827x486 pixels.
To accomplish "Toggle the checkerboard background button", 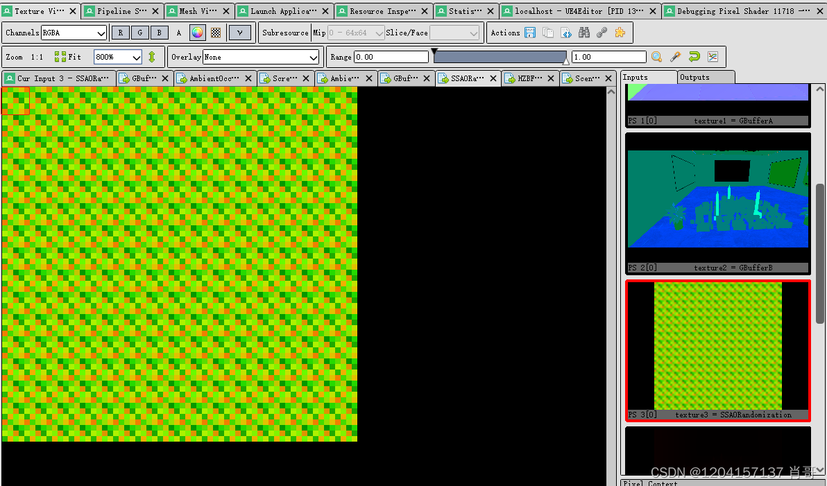I will click(x=216, y=33).
